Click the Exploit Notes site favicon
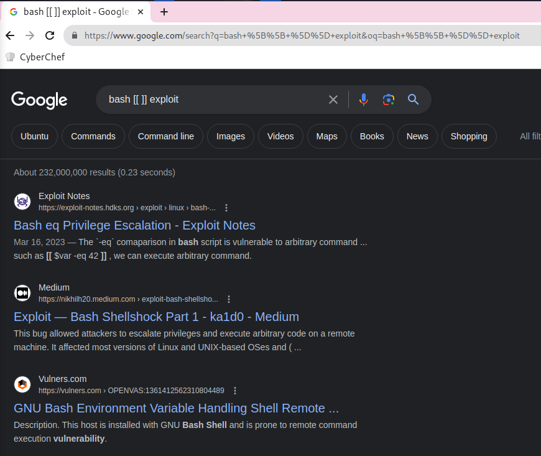The image size is (541, 456). click(22, 202)
